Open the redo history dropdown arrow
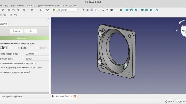This screenshot has height=104, width=186. click(35, 10)
